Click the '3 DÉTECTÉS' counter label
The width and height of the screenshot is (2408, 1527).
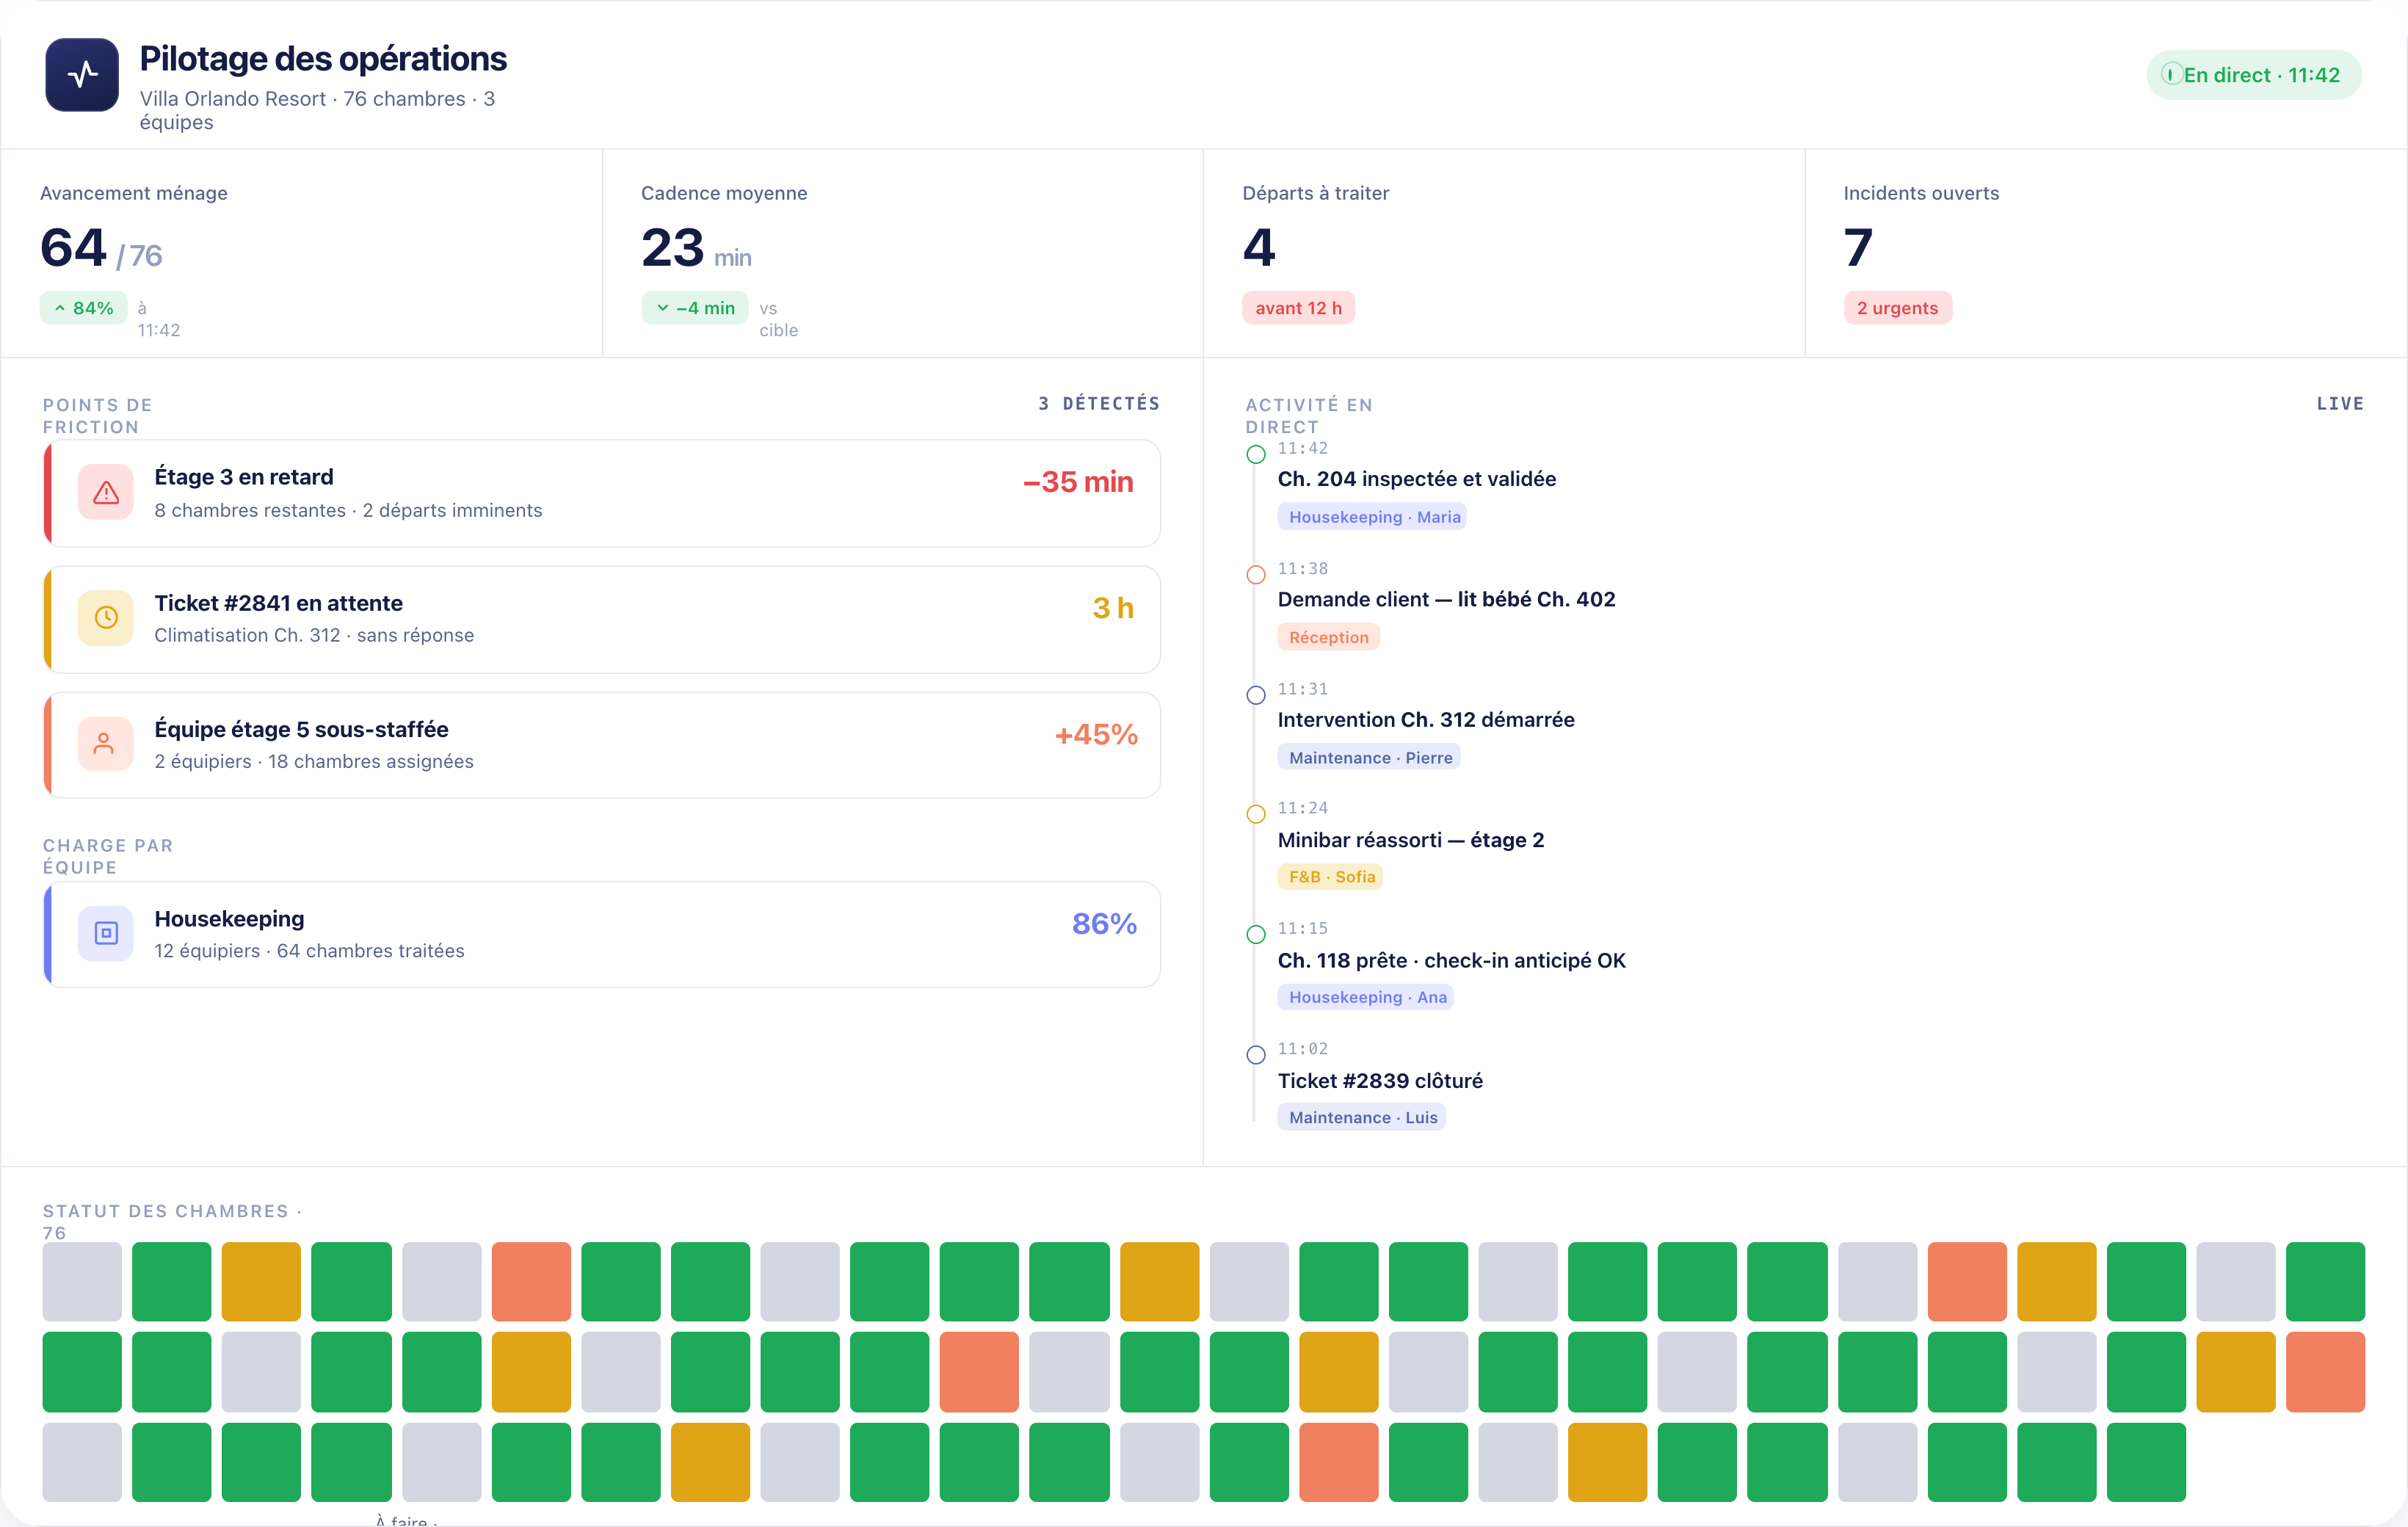(1099, 403)
